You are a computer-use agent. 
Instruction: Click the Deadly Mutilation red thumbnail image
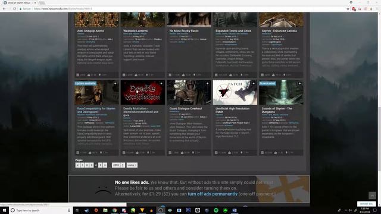[x=143, y=93]
